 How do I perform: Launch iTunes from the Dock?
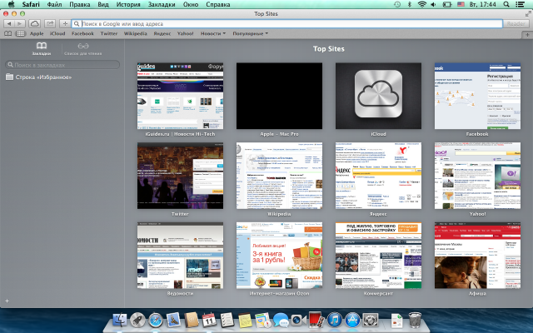tap(333, 320)
